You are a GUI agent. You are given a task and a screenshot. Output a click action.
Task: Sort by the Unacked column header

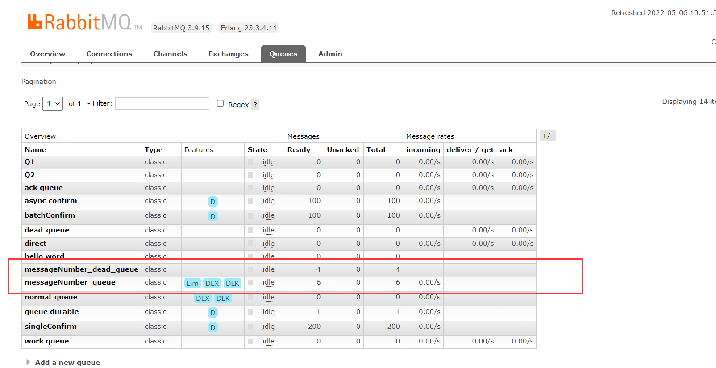[343, 150]
